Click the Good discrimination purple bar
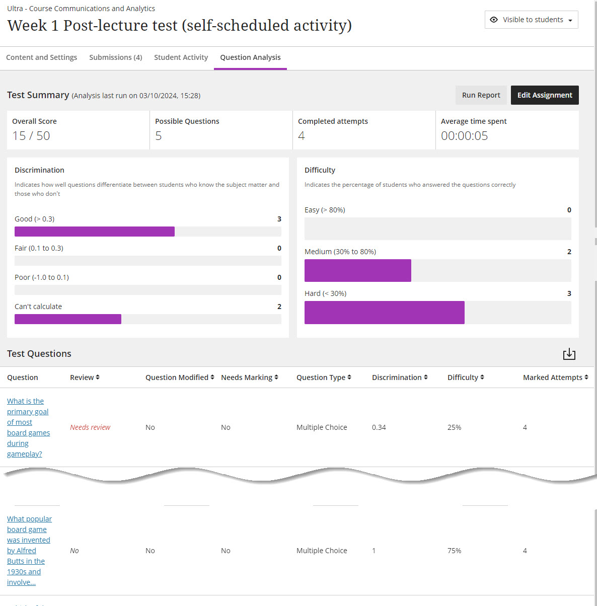The width and height of the screenshot is (597, 606). tap(95, 232)
